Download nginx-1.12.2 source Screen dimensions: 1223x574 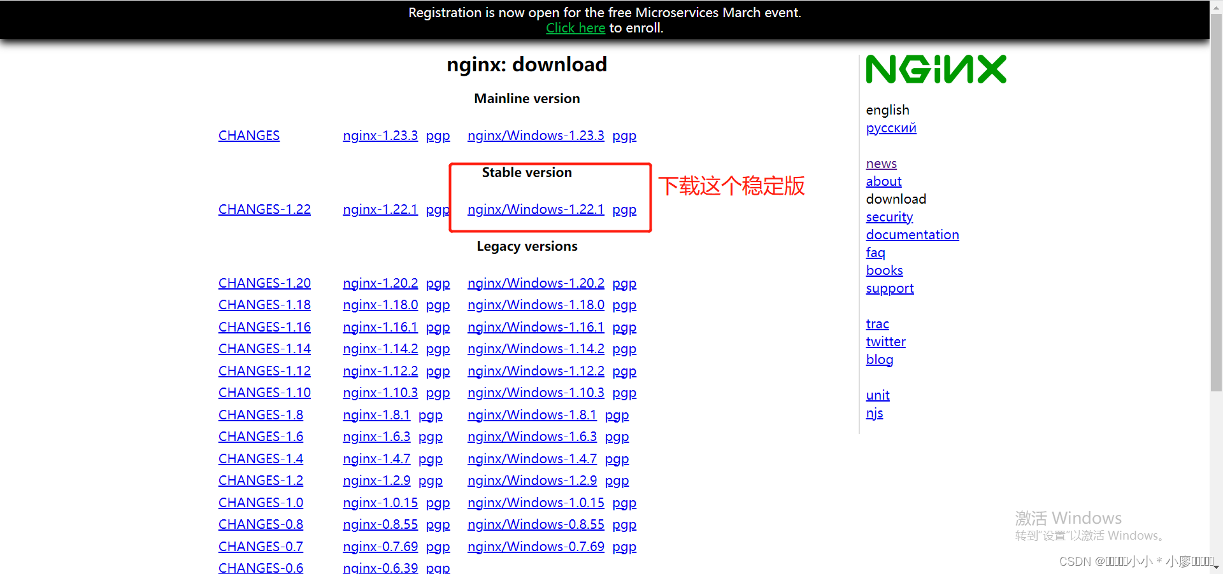[380, 371]
